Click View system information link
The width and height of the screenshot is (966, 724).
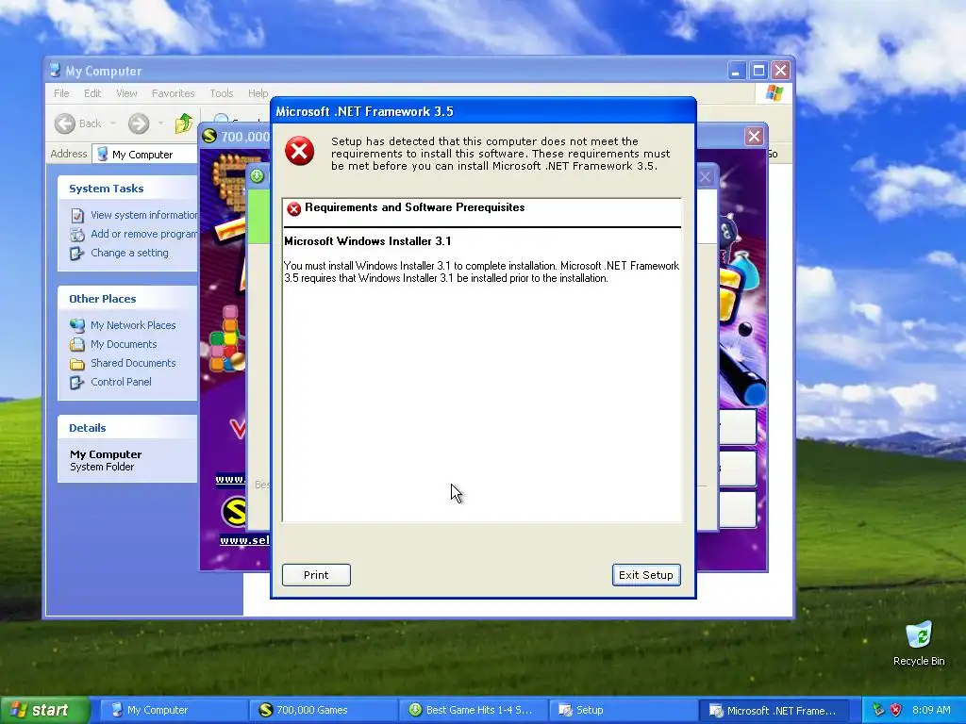click(x=144, y=215)
